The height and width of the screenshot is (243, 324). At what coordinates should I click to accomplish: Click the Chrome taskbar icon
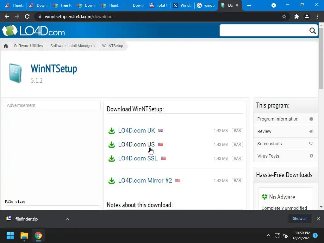38,235
